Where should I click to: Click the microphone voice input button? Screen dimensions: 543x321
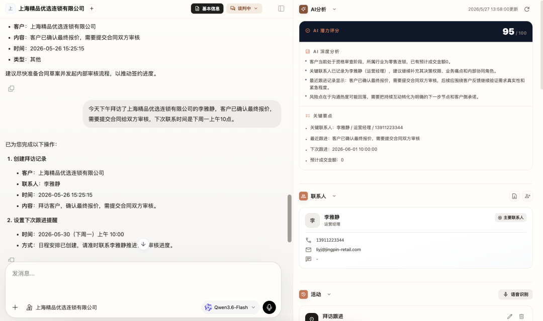pyautogui.click(x=269, y=307)
